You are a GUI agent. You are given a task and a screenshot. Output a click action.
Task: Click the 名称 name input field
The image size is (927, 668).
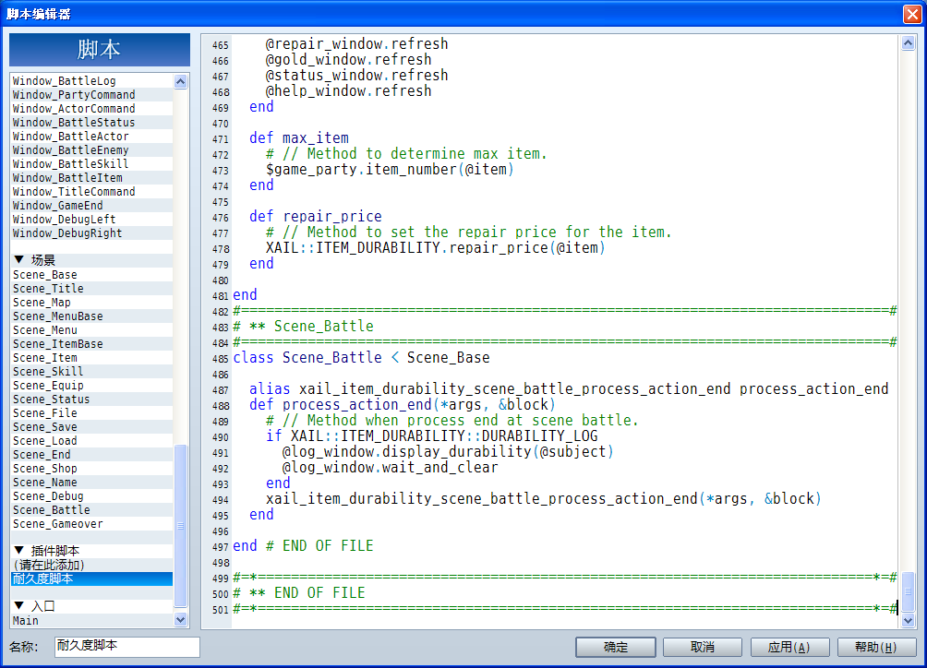pyautogui.click(x=127, y=646)
